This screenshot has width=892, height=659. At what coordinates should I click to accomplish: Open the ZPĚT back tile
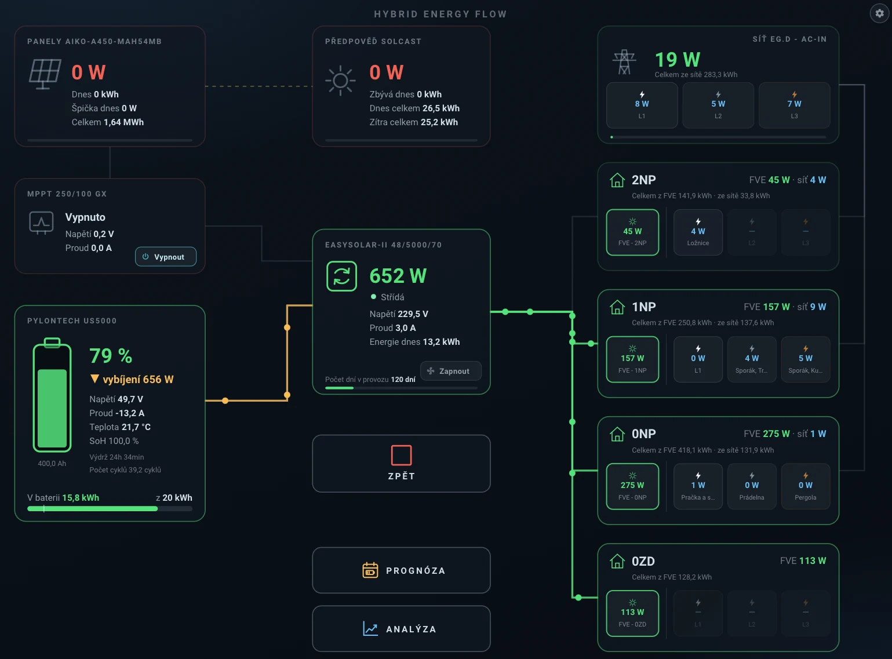tap(401, 464)
